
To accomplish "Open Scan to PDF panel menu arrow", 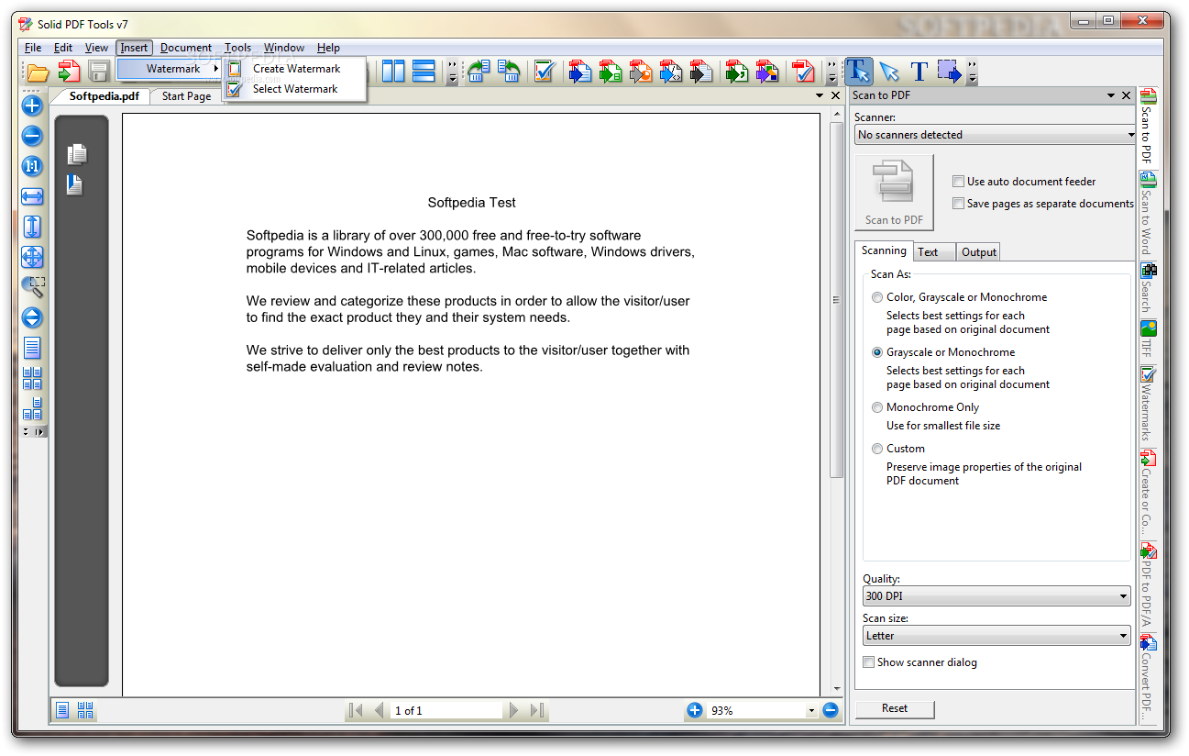I will pos(1111,95).
